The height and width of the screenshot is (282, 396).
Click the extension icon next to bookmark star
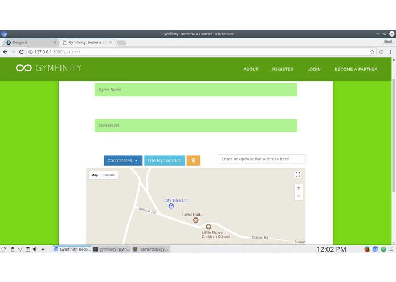(381, 52)
